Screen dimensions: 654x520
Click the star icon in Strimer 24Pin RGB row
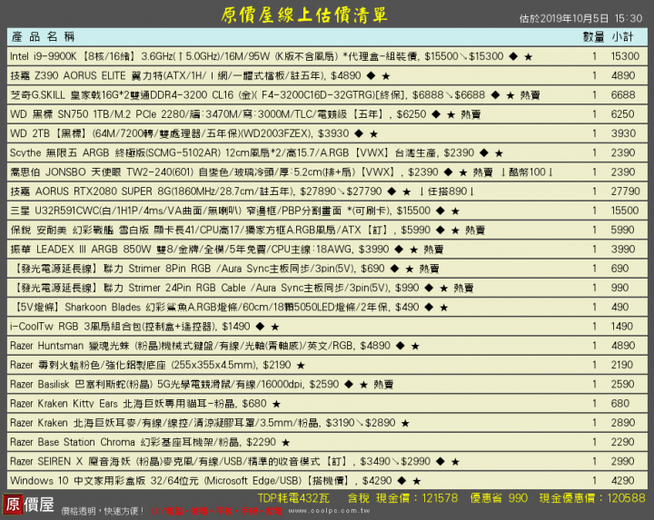(x=444, y=289)
